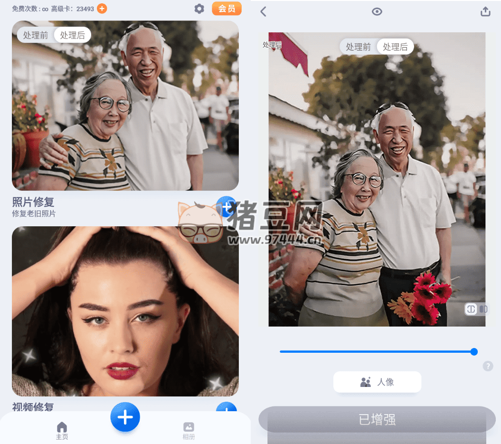Tap the blue plus beside 视频修复
The image size is (501, 444).
(x=226, y=409)
